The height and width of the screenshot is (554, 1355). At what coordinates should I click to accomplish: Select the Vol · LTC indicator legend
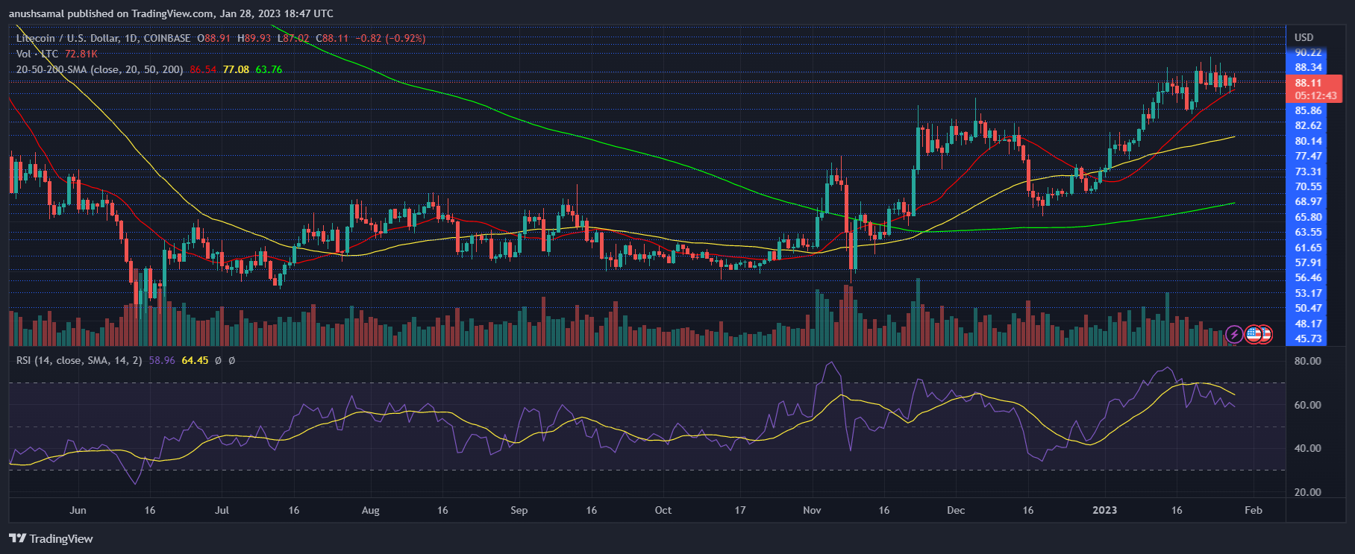point(37,54)
